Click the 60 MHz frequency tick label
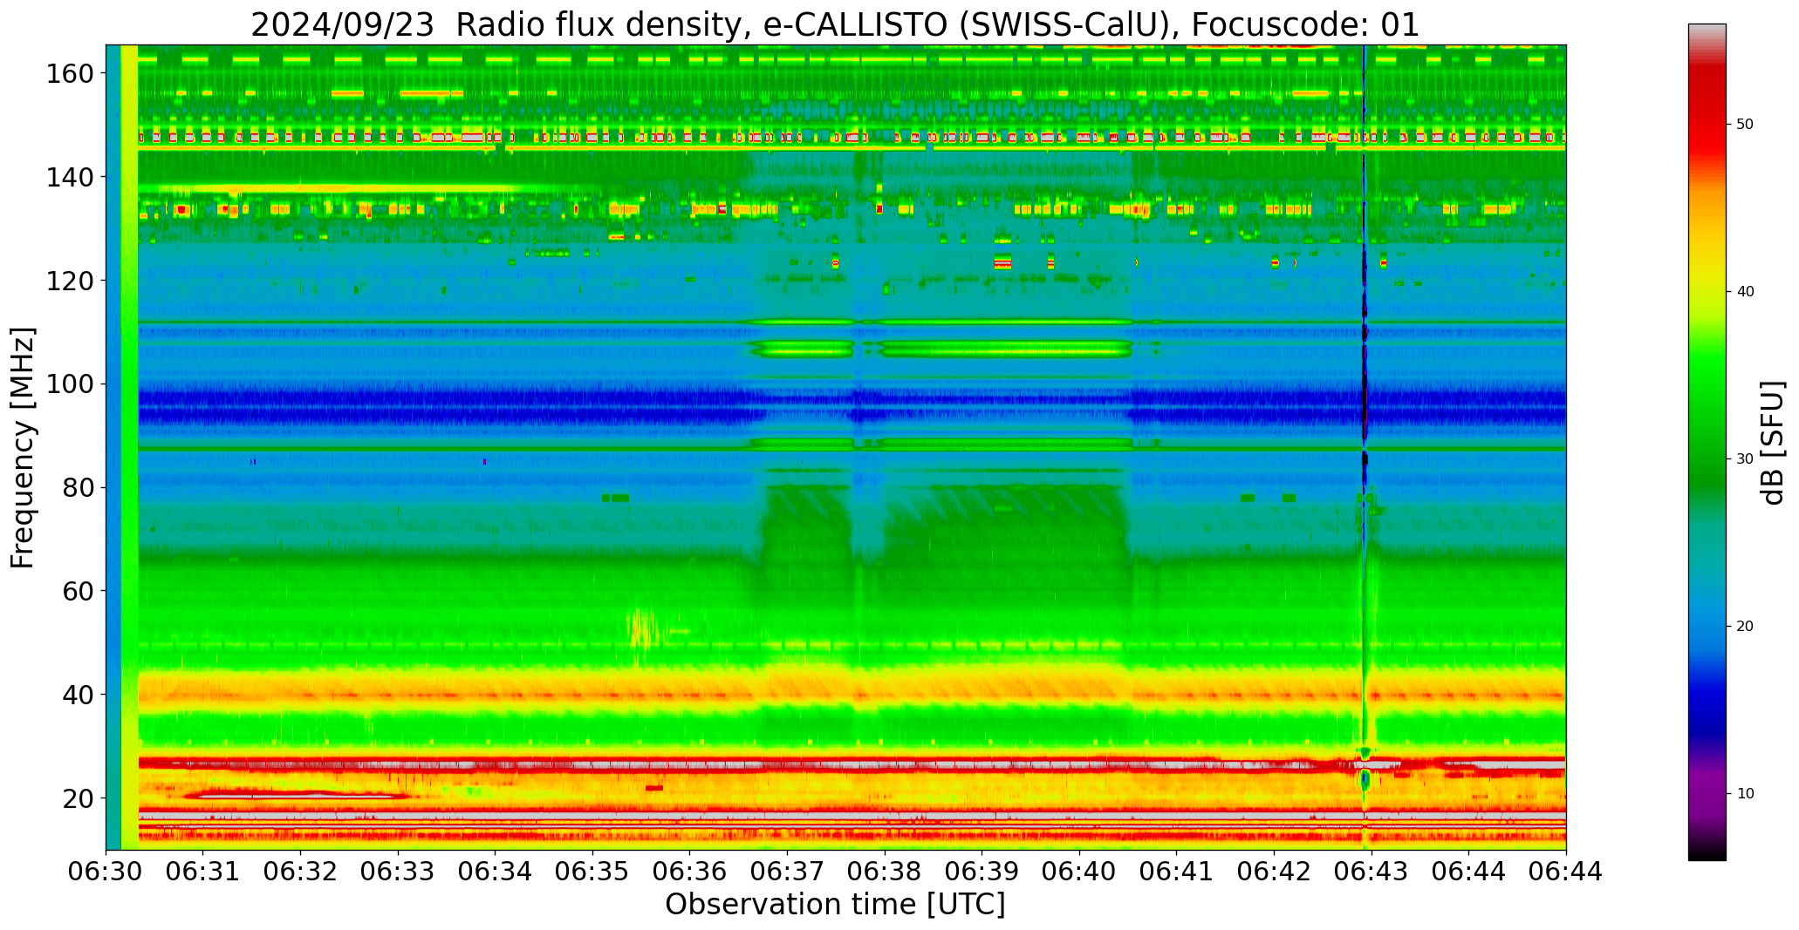Screen dimensions: 1799x930 (x=77, y=591)
